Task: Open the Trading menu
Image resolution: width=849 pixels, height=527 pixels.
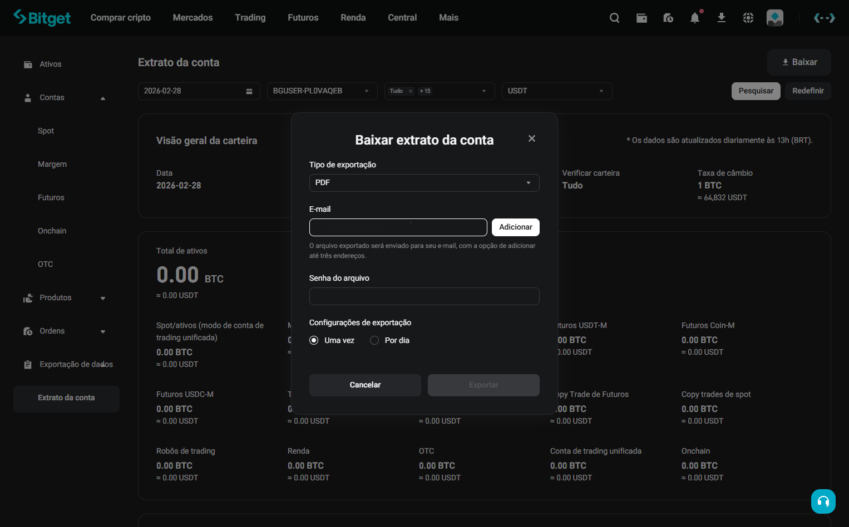Action: tap(250, 18)
